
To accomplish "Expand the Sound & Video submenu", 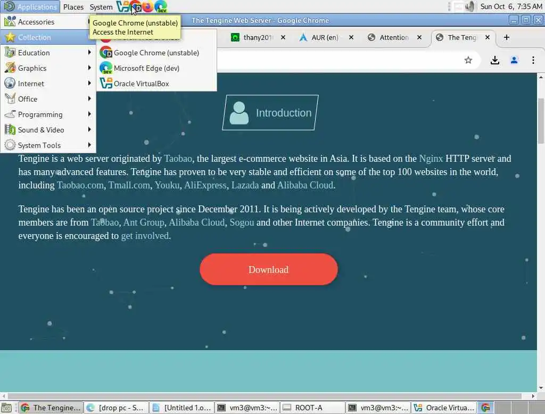I will [48, 130].
